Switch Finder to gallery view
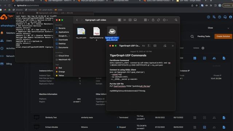Image resolution: width=233 pixels, height=131 pixels. click(135, 20)
